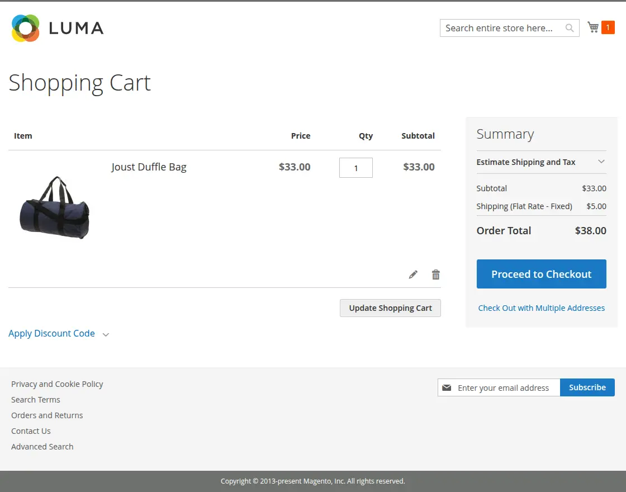Edit the Joust Duffle Bag item
This screenshot has height=492, width=626.
413,275
